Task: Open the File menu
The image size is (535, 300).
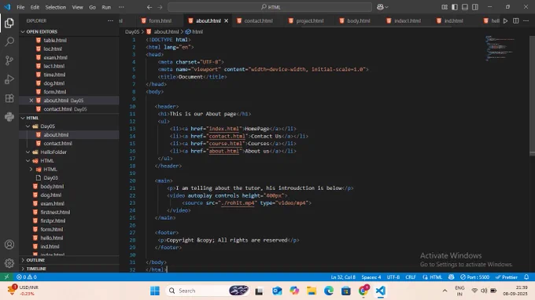Action: coord(20,7)
